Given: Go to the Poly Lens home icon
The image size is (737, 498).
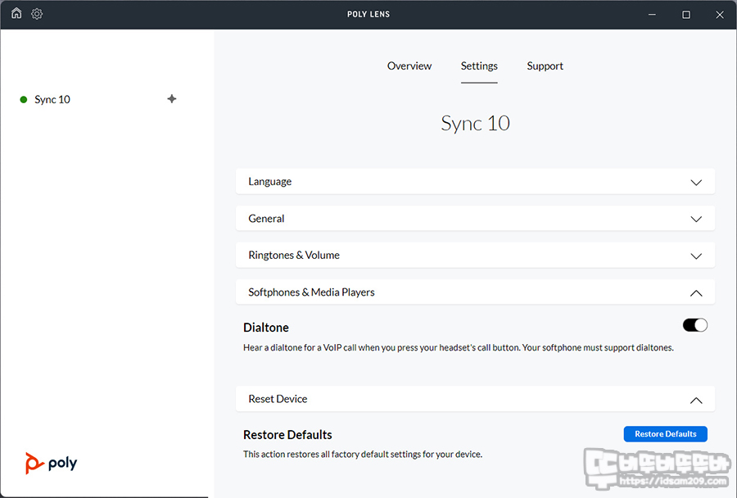Looking at the screenshot, I should (x=16, y=13).
